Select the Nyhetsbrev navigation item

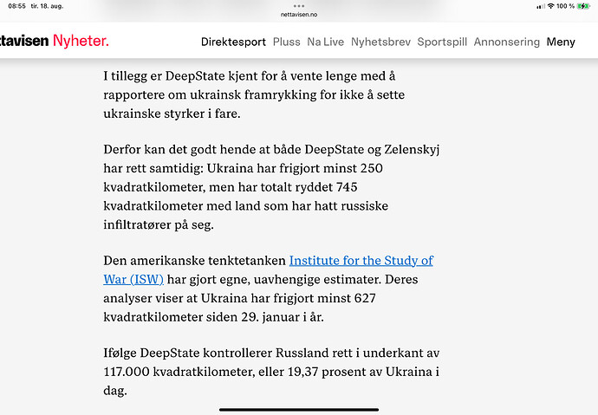tap(380, 42)
